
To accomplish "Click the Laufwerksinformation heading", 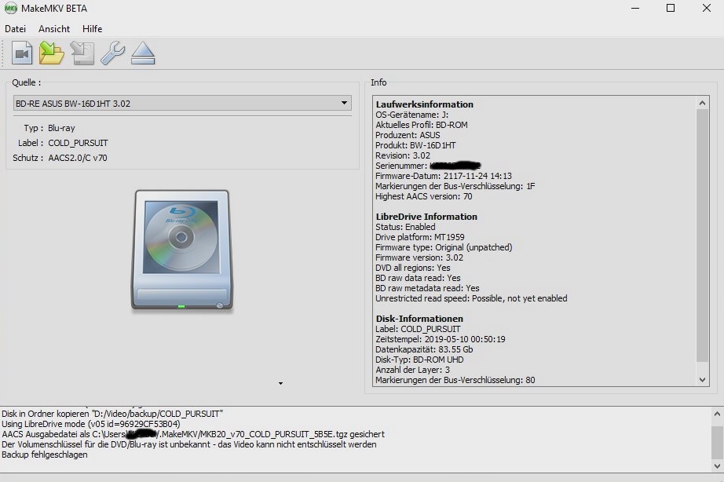I will (424, 104).
